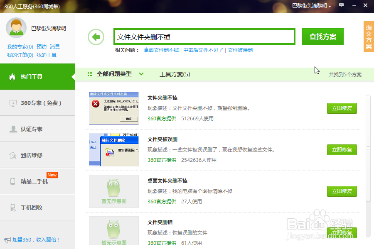Click the wrench icon beside 到店维修
This screenshot has height=249, width=374.
[x=13, y=155]
